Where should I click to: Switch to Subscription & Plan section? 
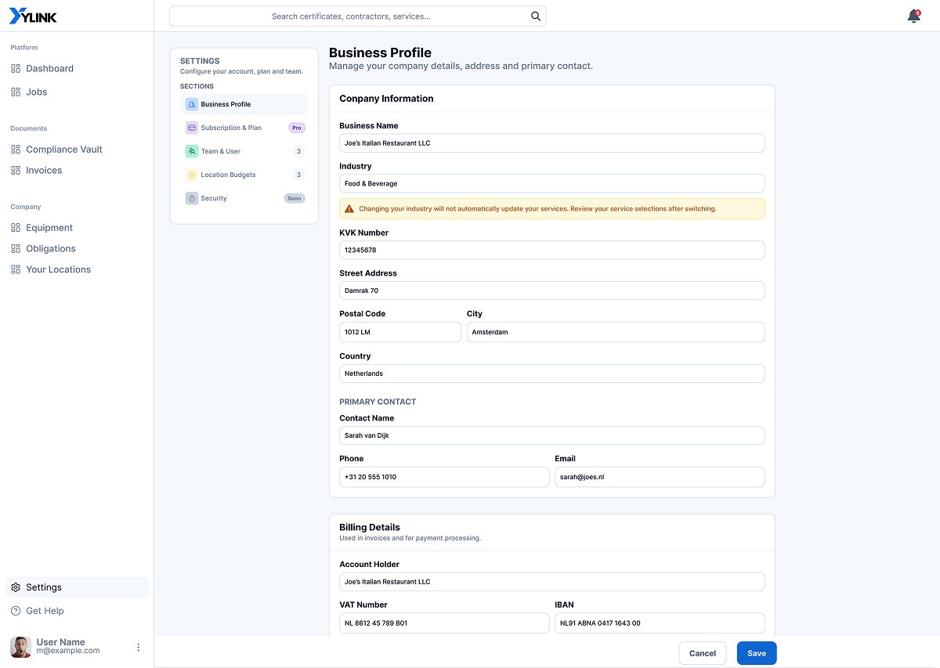[244, 128]
